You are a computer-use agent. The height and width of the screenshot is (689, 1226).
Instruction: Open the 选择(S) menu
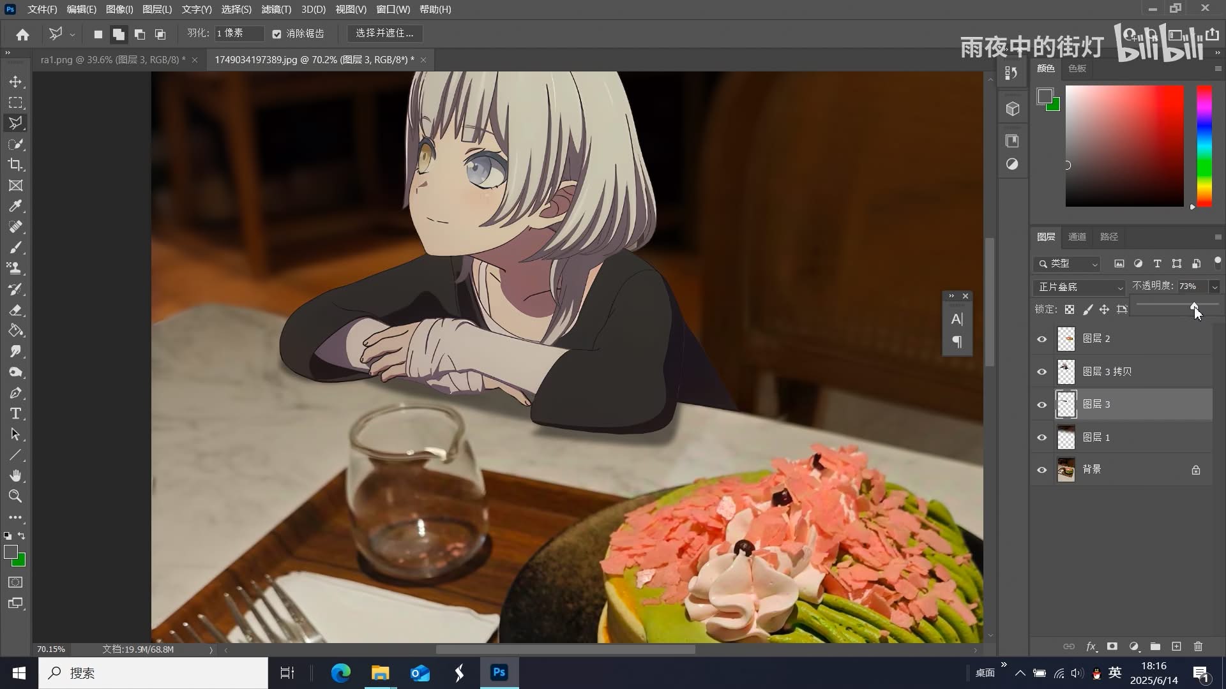click(x=236, y=10)
